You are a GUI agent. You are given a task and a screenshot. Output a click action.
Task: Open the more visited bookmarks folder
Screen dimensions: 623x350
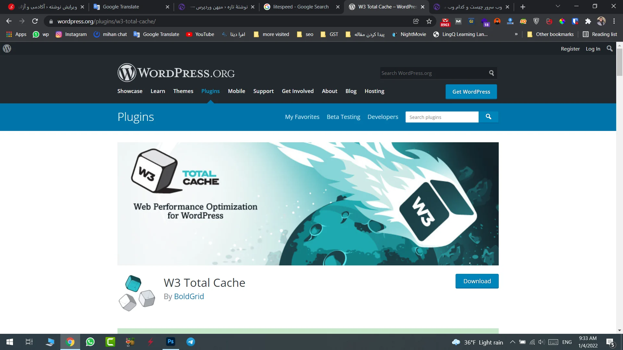click(271, 34)
